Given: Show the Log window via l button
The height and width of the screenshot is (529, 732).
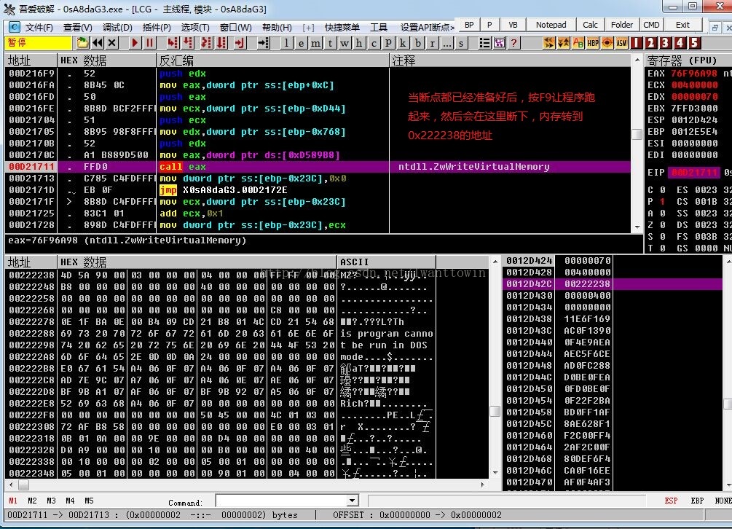Looking at the screenshot, I should (286, 43).
